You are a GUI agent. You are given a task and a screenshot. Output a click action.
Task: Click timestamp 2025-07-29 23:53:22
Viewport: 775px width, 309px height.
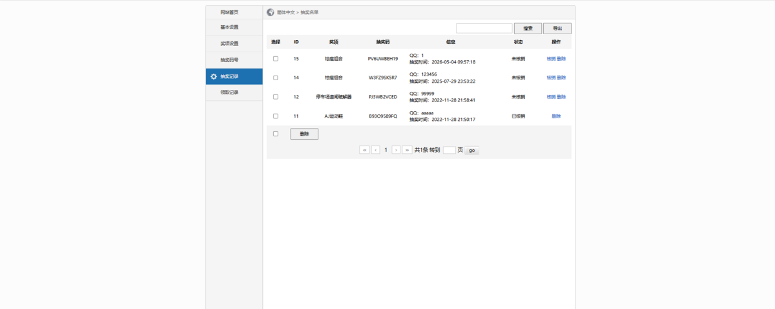click(453, 81)
